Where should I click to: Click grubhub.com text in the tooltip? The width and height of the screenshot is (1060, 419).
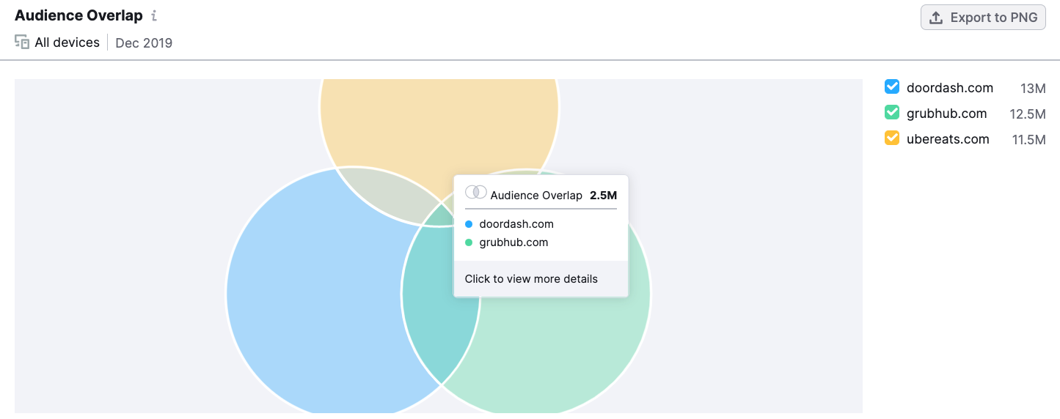[x=513, y=242]
